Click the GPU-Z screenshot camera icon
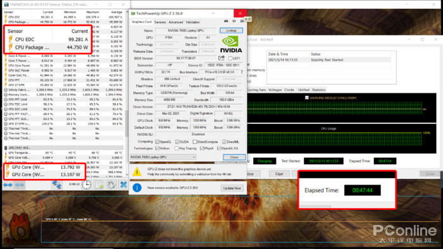This screenshot has height=249, width=443. coord(226,21)
